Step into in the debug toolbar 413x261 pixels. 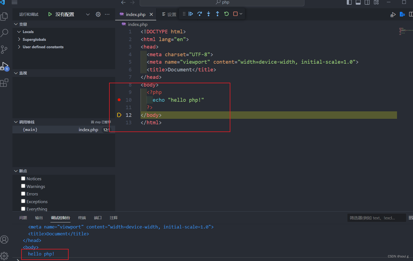pos(209,14)
